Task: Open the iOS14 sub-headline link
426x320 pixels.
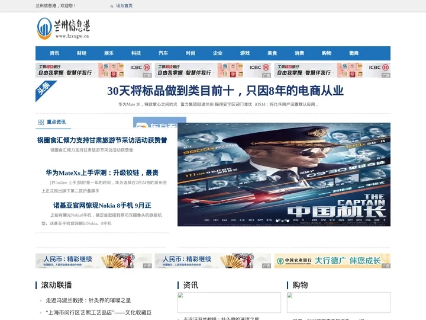Action: pyautogui.click(x=286, y=104)
